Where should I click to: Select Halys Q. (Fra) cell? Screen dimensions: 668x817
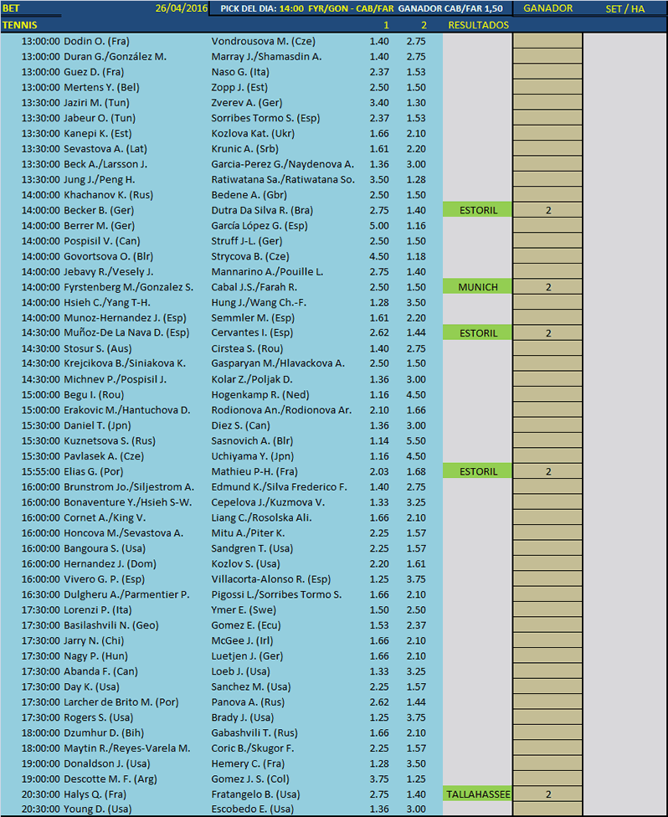(95, 794)
